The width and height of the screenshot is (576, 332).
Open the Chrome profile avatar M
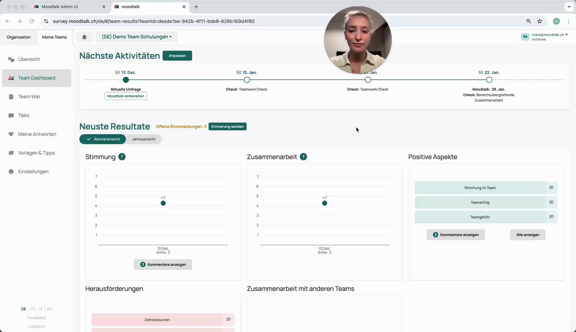(x=556, y=21)
